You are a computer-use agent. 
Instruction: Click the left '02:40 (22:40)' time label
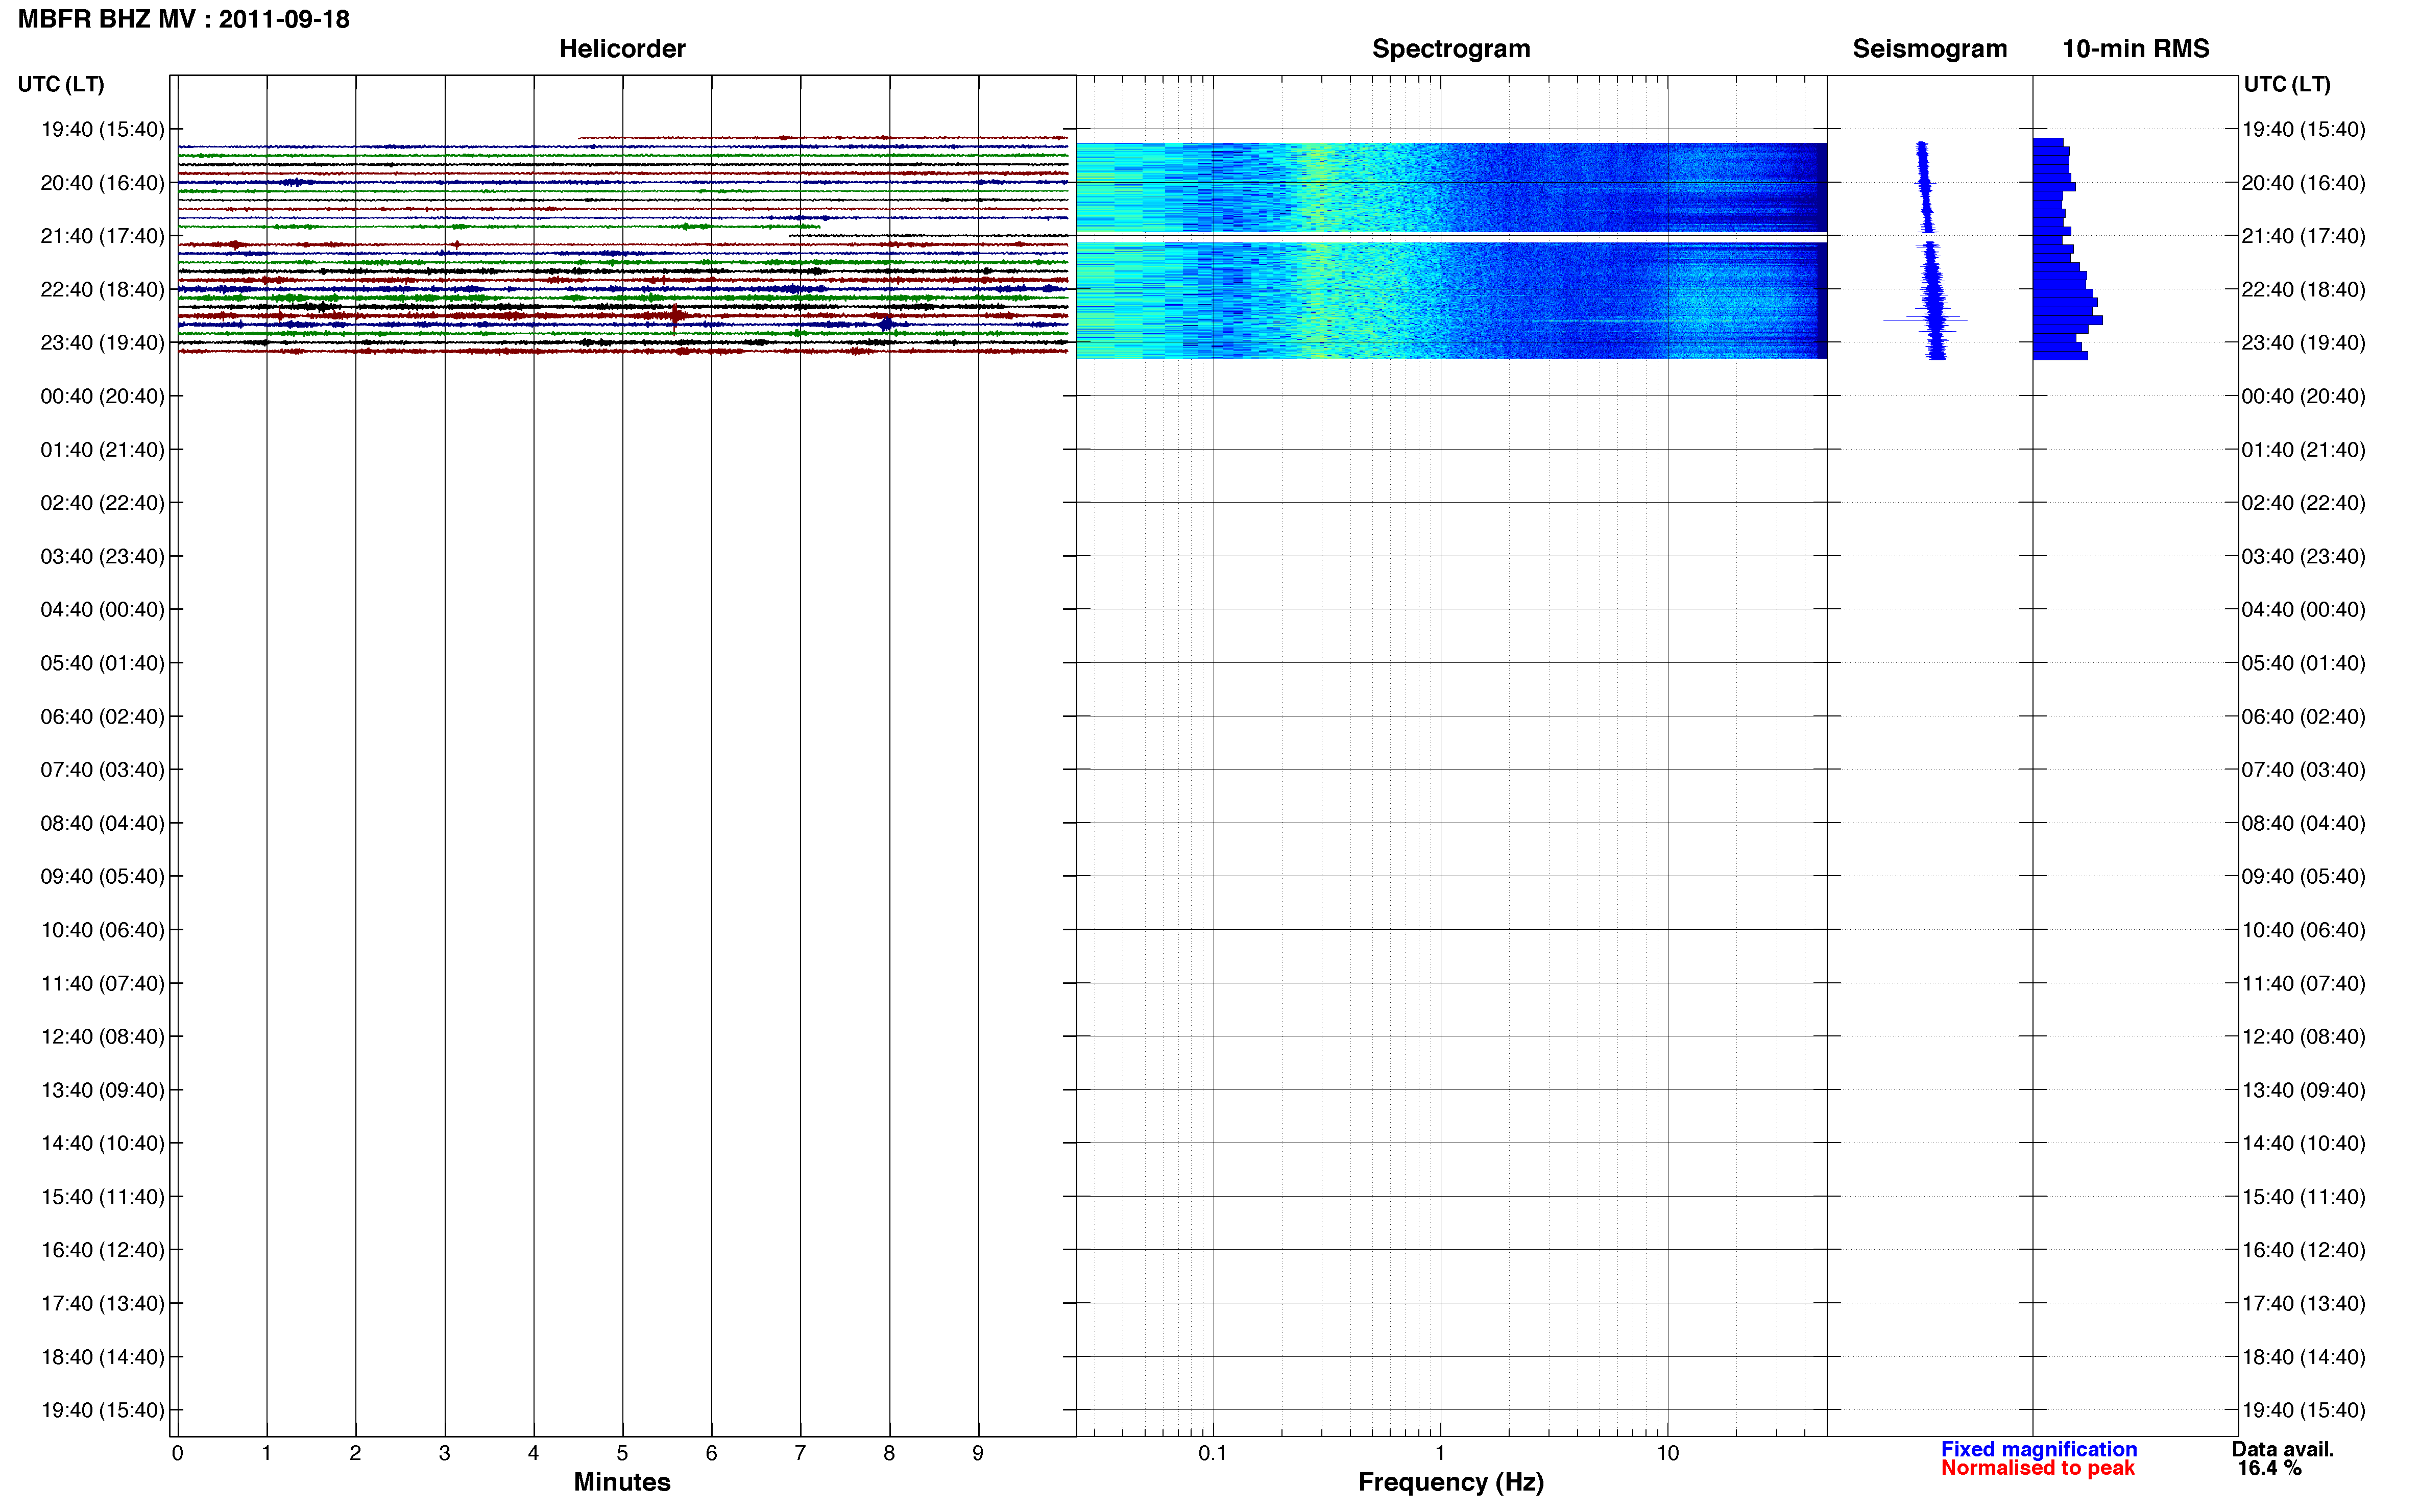(102, 503)
